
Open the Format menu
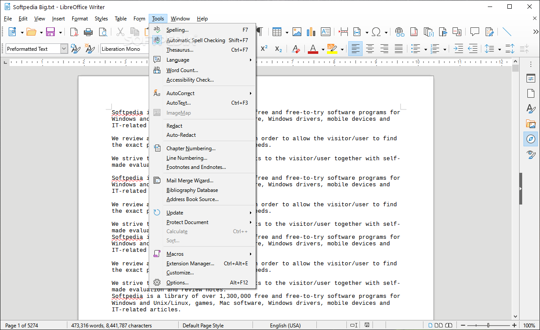[x=80, y=19]
